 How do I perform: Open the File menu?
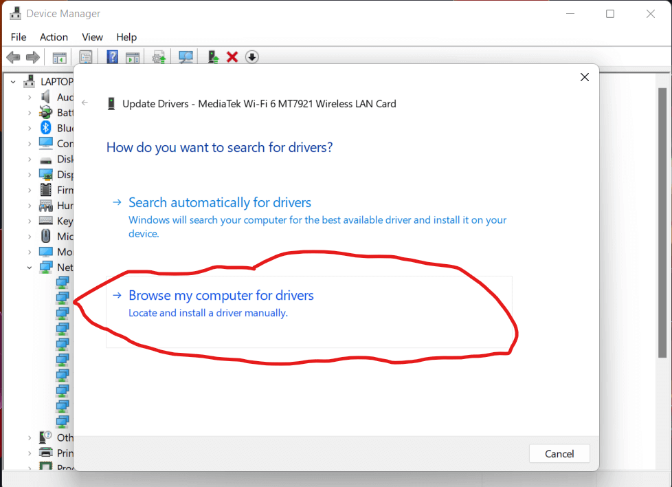pos(19,37)
